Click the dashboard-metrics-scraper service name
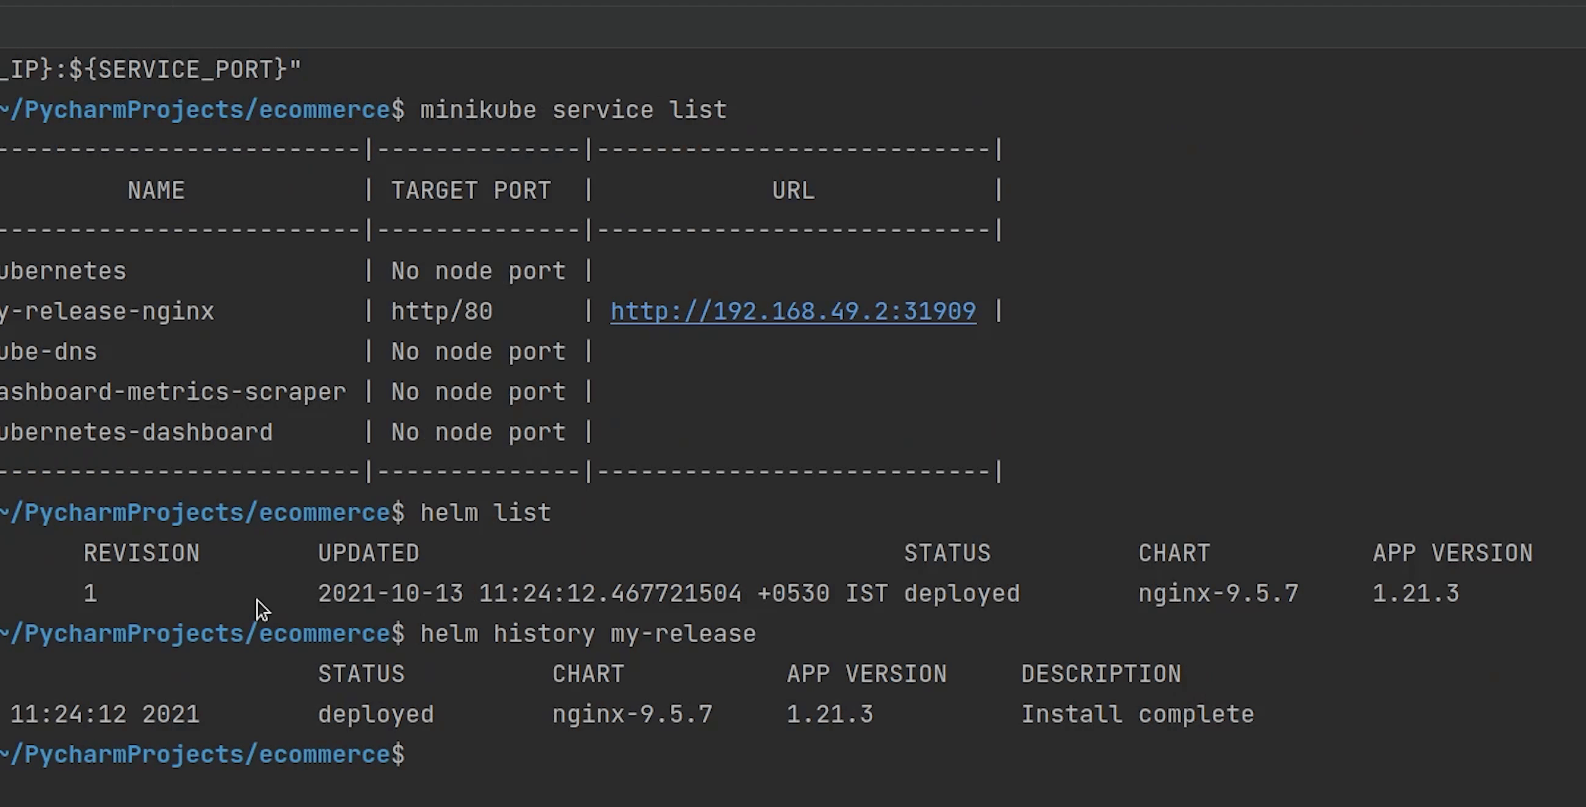The image size is (1586, 807). (172, 392)
